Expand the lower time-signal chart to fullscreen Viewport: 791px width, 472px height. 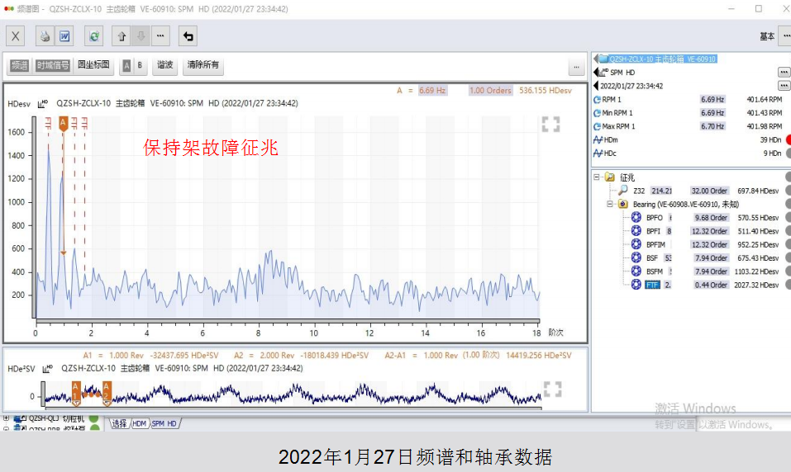pos(552,389)
